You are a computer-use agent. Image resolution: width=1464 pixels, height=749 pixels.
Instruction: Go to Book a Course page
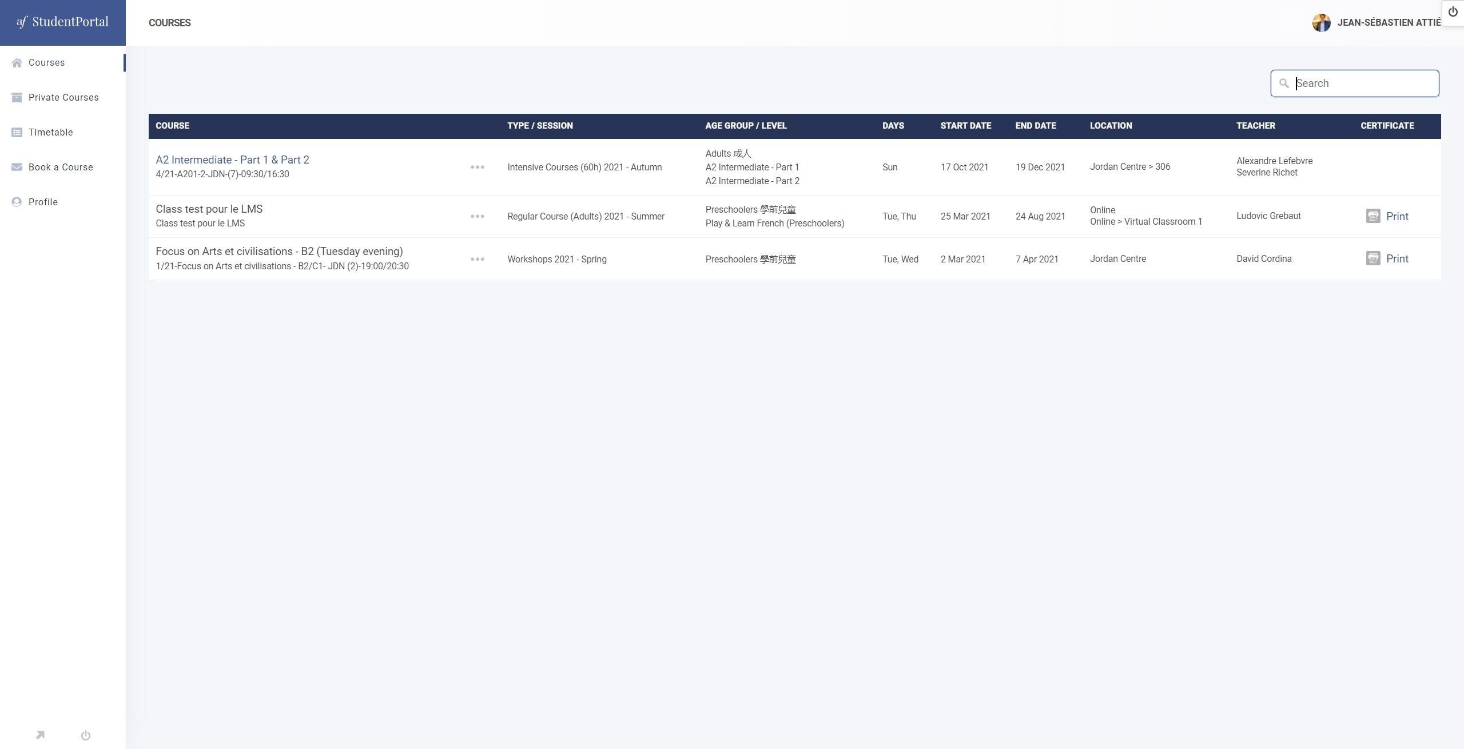[x=61, y=168]
